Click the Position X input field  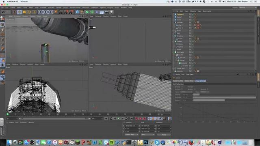132,126
